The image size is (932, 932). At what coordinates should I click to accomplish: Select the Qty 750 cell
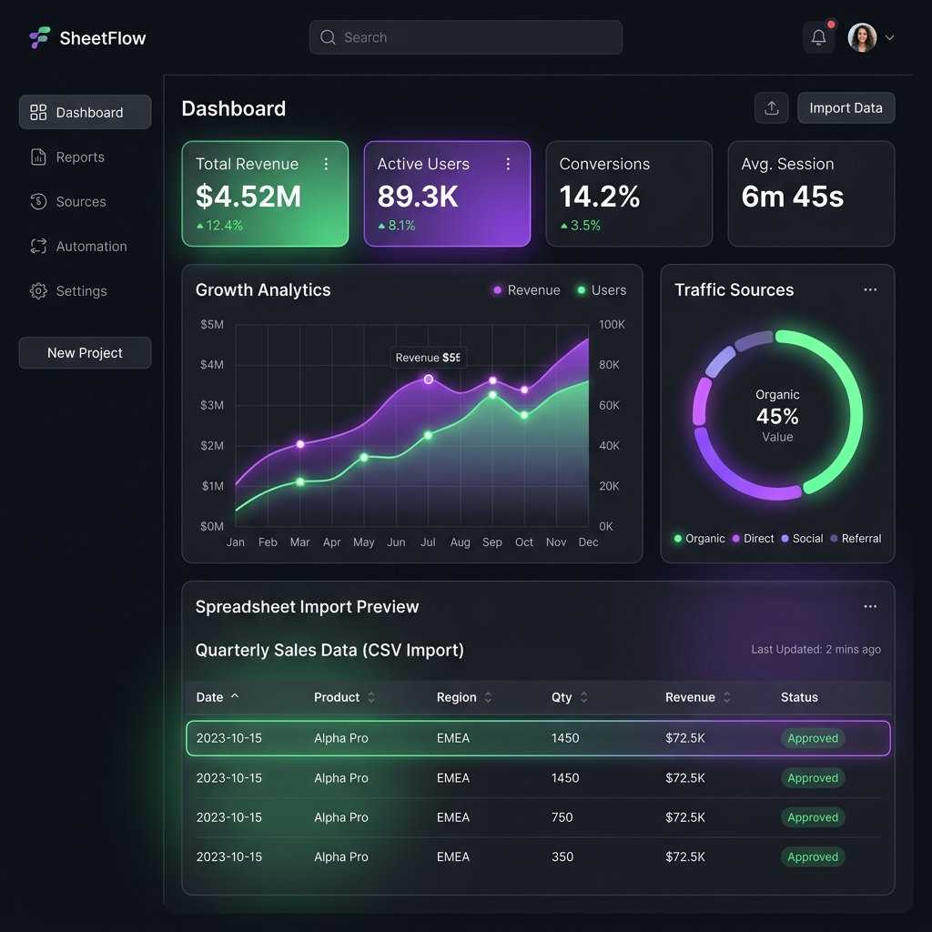click(x=562, y=817)
